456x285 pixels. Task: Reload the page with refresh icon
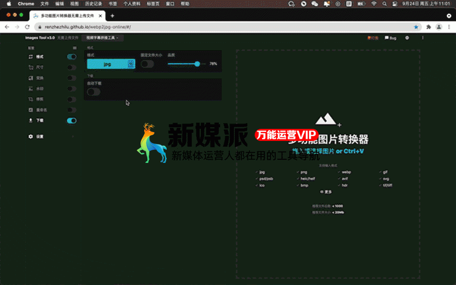tap(27, 27)
